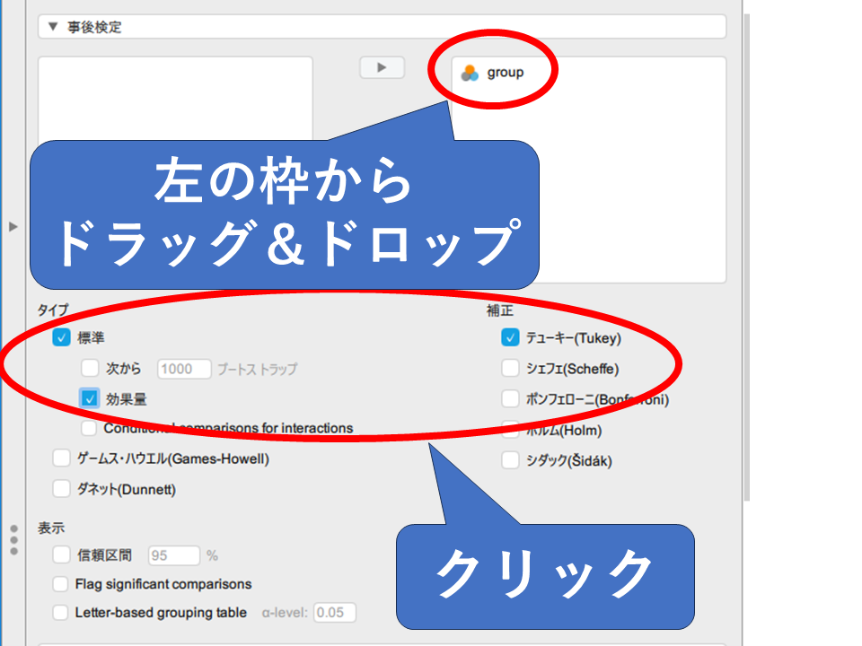Uncheck the 標準 type checkbox

pyautogui.click(x=61, y=338)
